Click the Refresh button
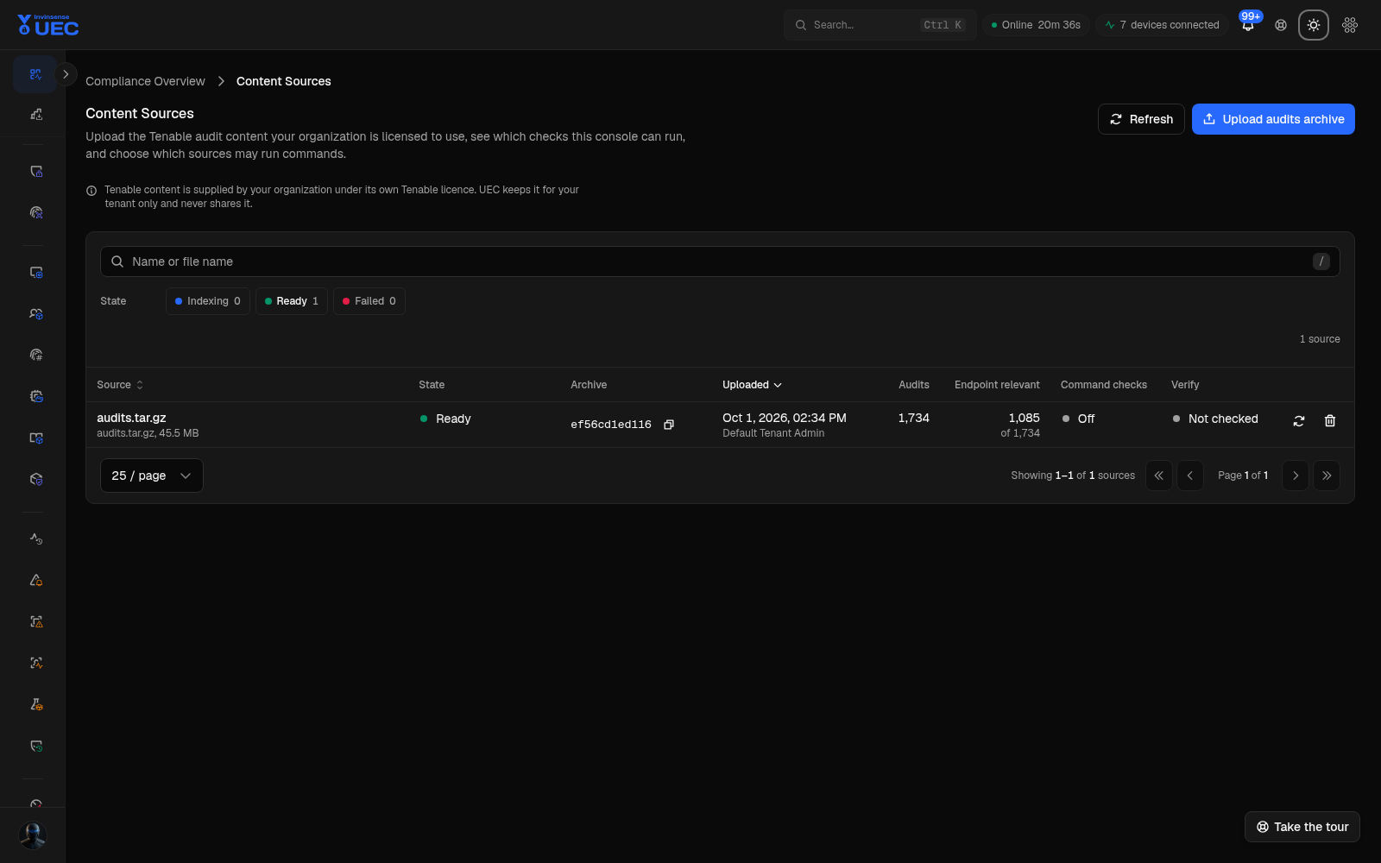 (1141, 119)
